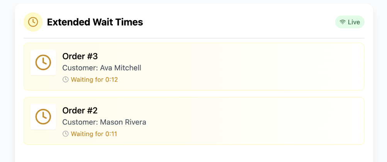This screenshot has height=162, width=387.
Task: Select the Mason Rivera customer name
Action: click(x=123, y=122)
